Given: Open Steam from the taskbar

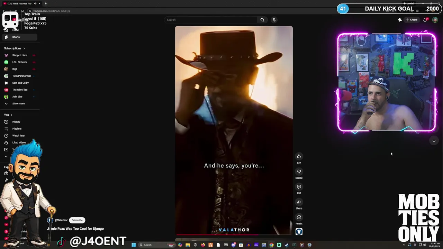Looking at the screenshot, I should 287,245.
